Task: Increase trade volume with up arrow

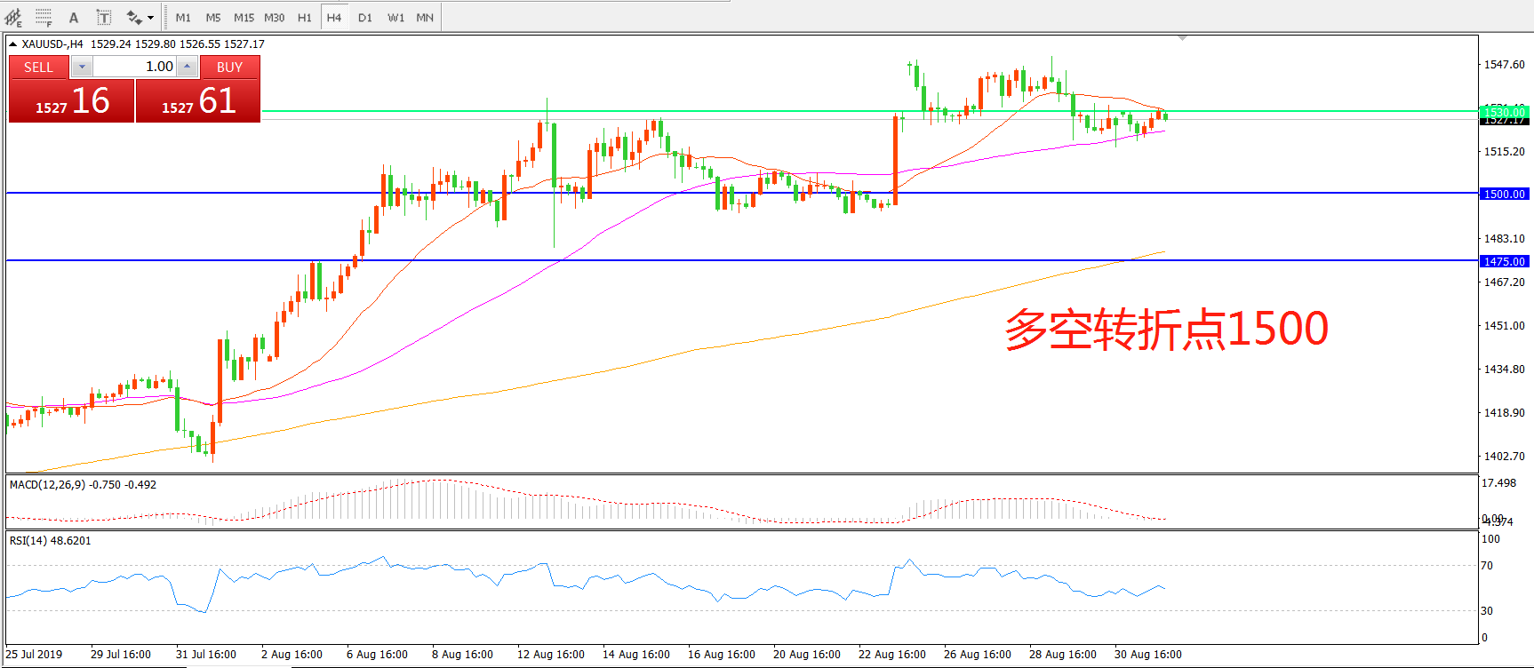Action: [187, 67]
